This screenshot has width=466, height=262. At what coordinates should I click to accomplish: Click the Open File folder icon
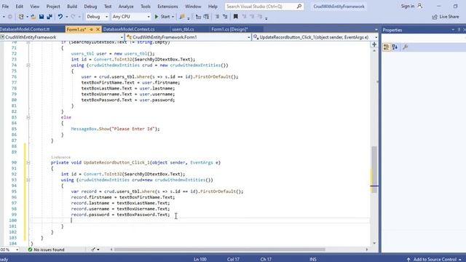tap(33, 17)
